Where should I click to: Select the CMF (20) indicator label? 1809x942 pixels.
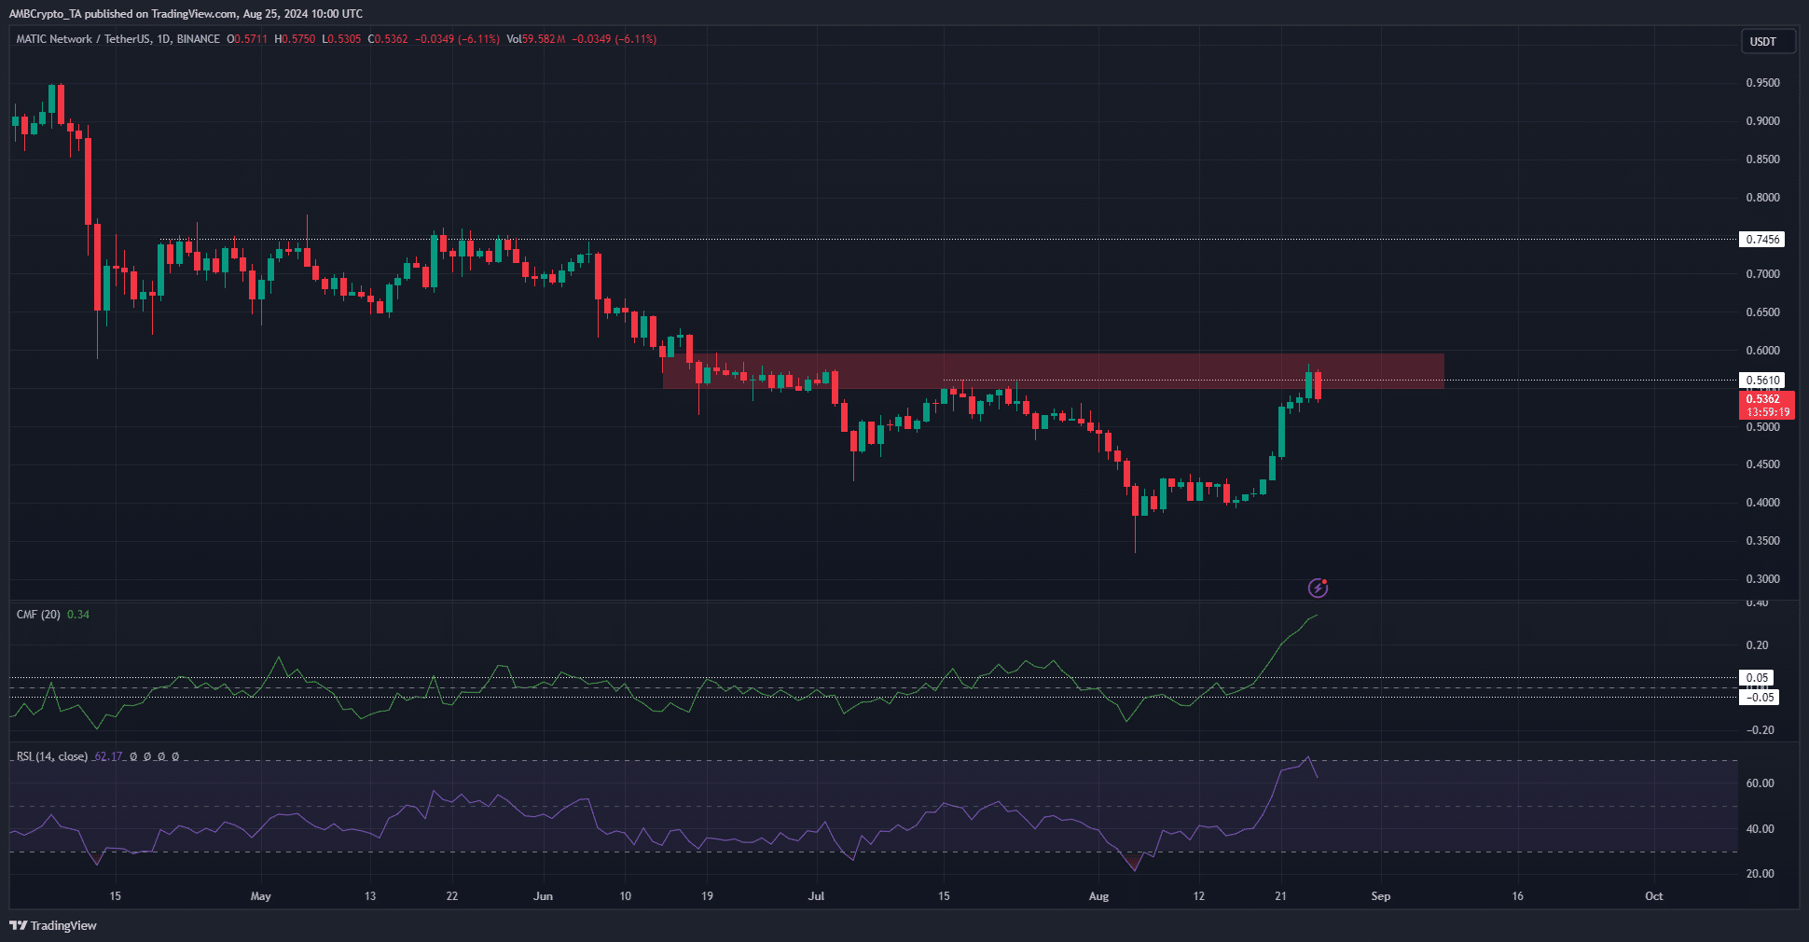38,615
